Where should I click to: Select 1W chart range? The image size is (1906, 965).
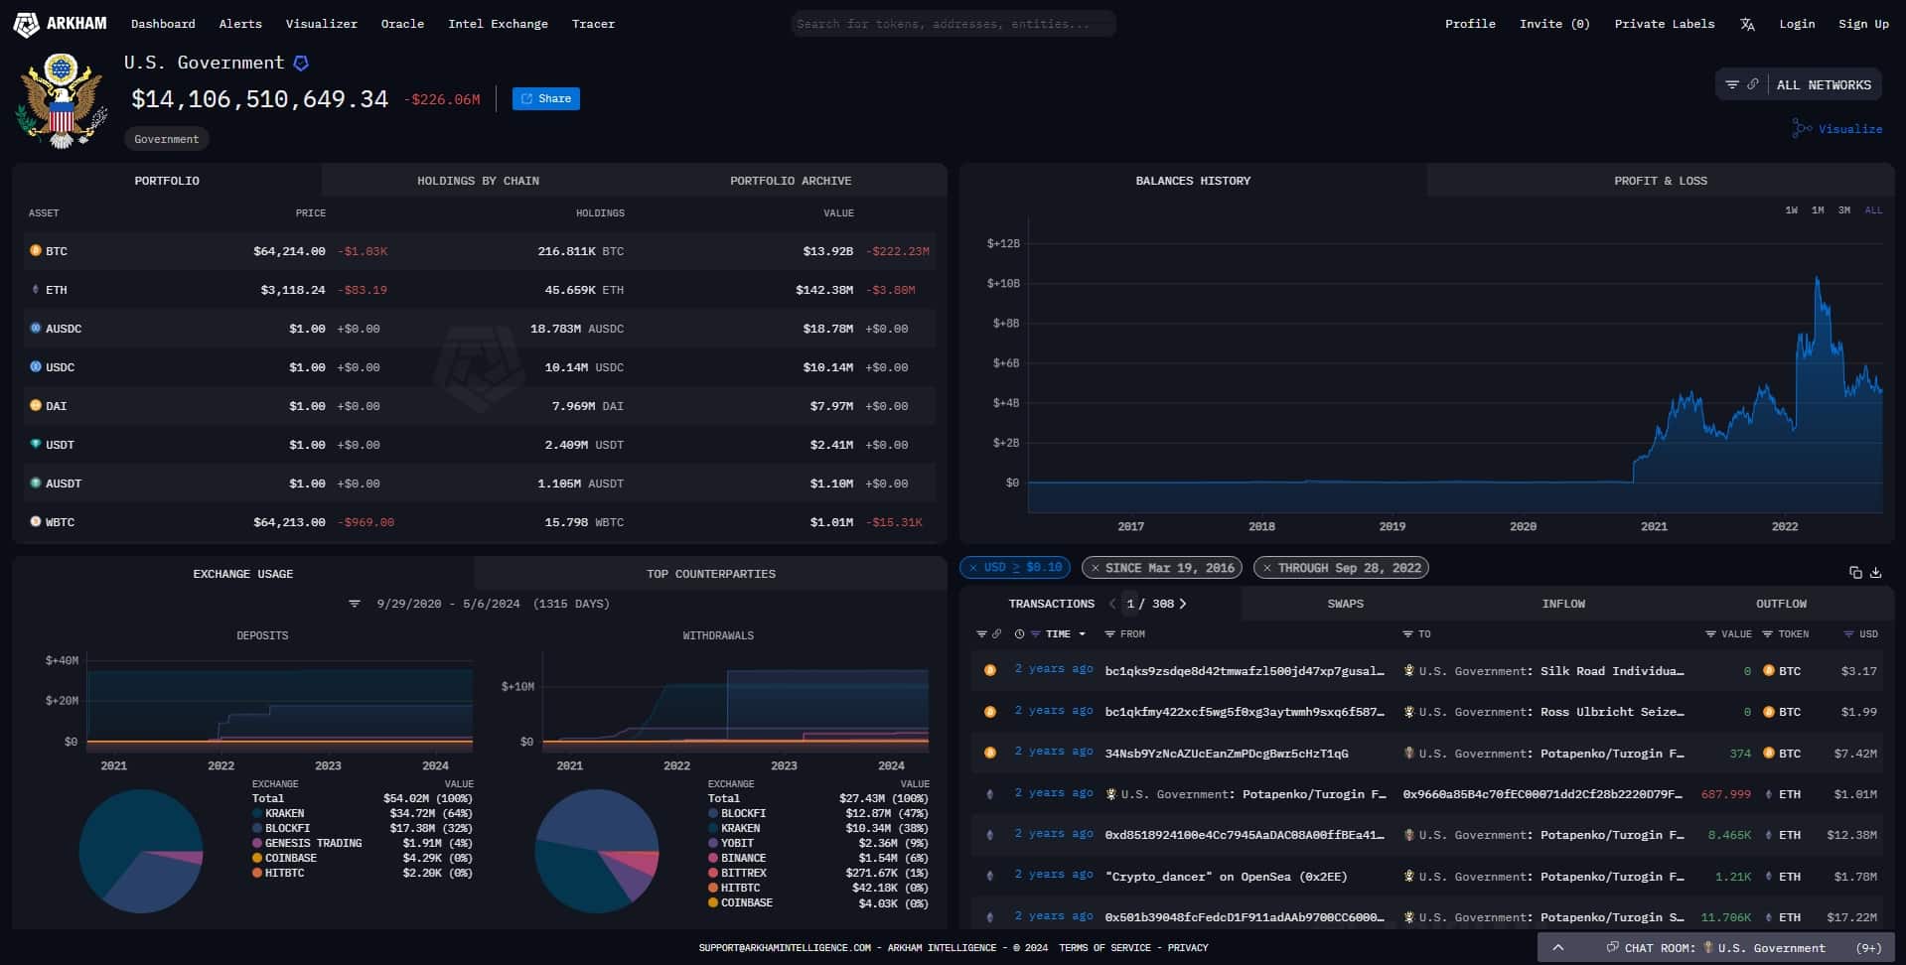click(1791, 210)
